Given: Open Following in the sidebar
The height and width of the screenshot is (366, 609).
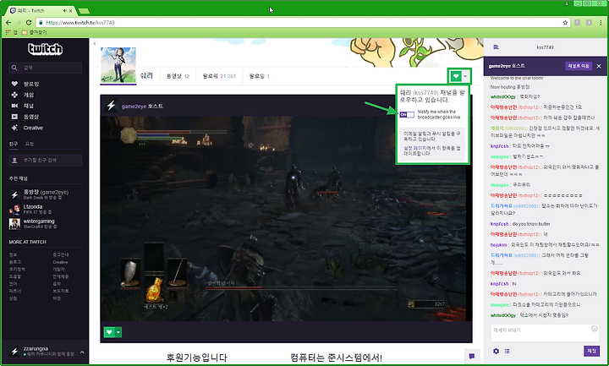Looking at the screenshot, I should click(x=31, y=84).
